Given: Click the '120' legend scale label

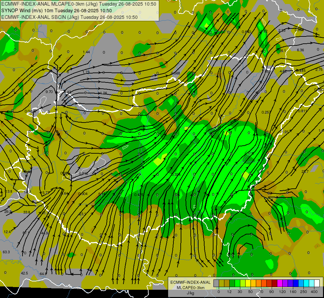Looking at the screenshot, I should (x=282, y=292).
